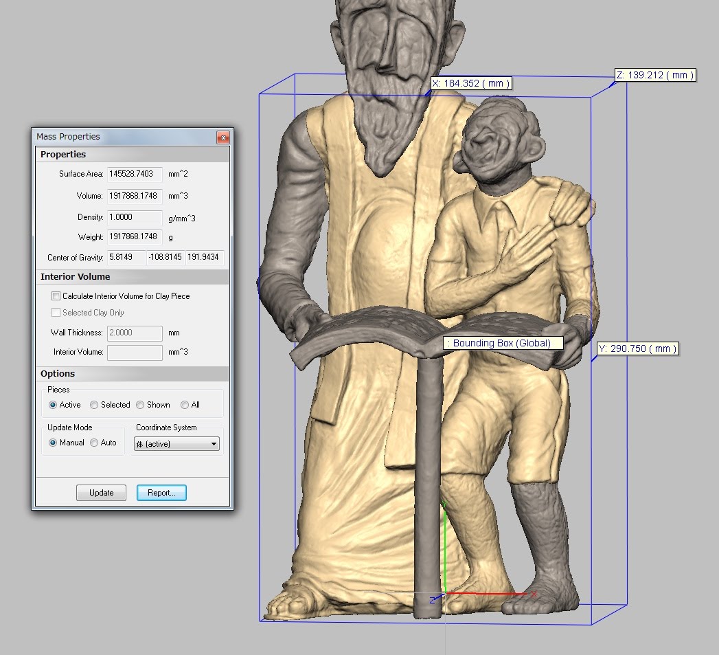This screenshot has height=655, width=719.
Task: Enable Auto update mode
Action: click(94, 443)
